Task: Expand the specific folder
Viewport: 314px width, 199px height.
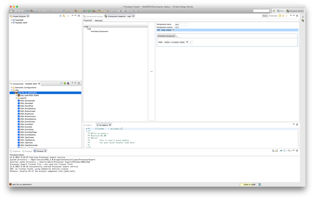Action: click(16, 98)
